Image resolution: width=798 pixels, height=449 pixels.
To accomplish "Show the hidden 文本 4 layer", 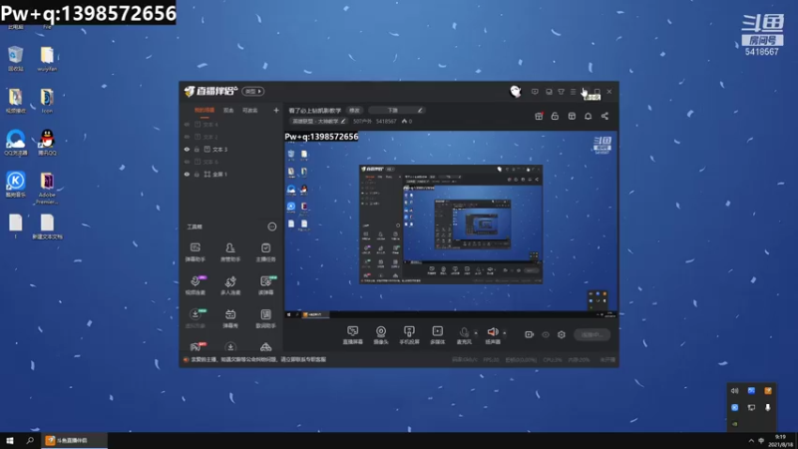I will point(187,124).
